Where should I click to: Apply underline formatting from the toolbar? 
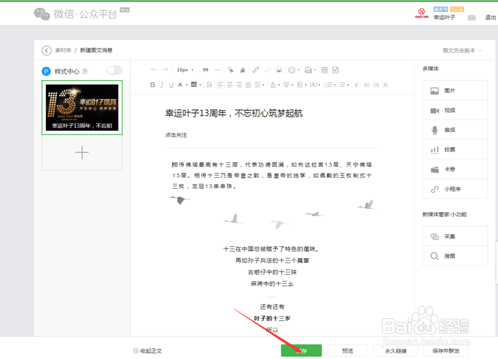[x=172, y=85]
